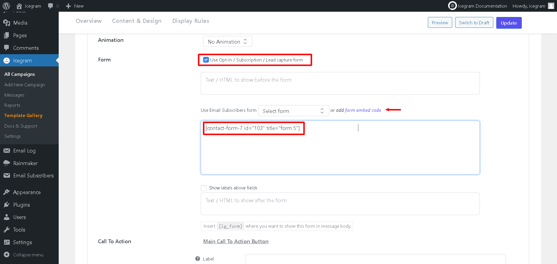Screen dimensions: 557x264
Task: Open Icegram Settings submenu item
Action: coord(13,136)
